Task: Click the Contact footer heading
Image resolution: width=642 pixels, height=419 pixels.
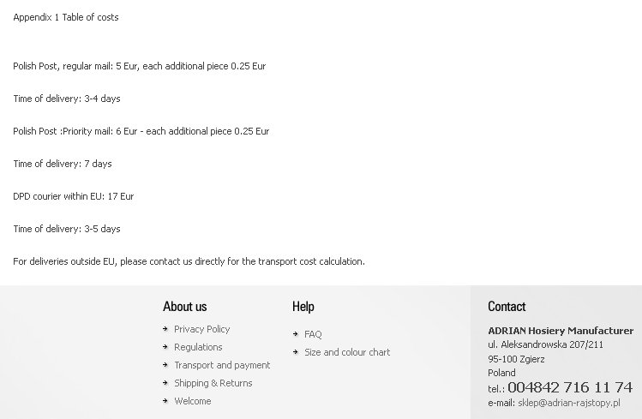Action: pyautogui.click(x=507, y=307)
